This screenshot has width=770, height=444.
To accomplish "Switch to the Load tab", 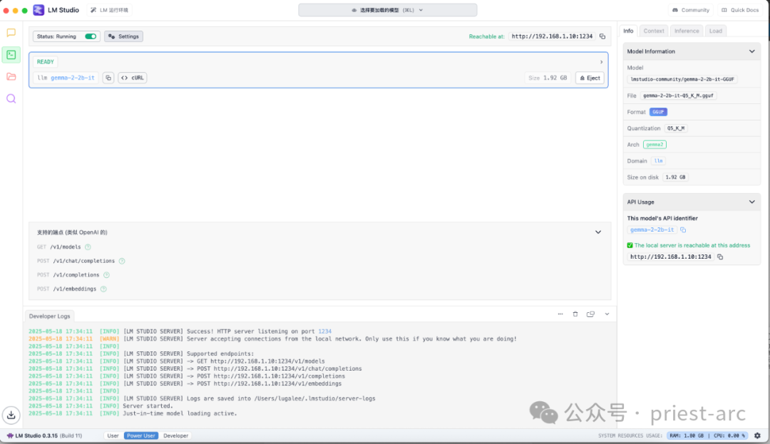I will (716, 31).
